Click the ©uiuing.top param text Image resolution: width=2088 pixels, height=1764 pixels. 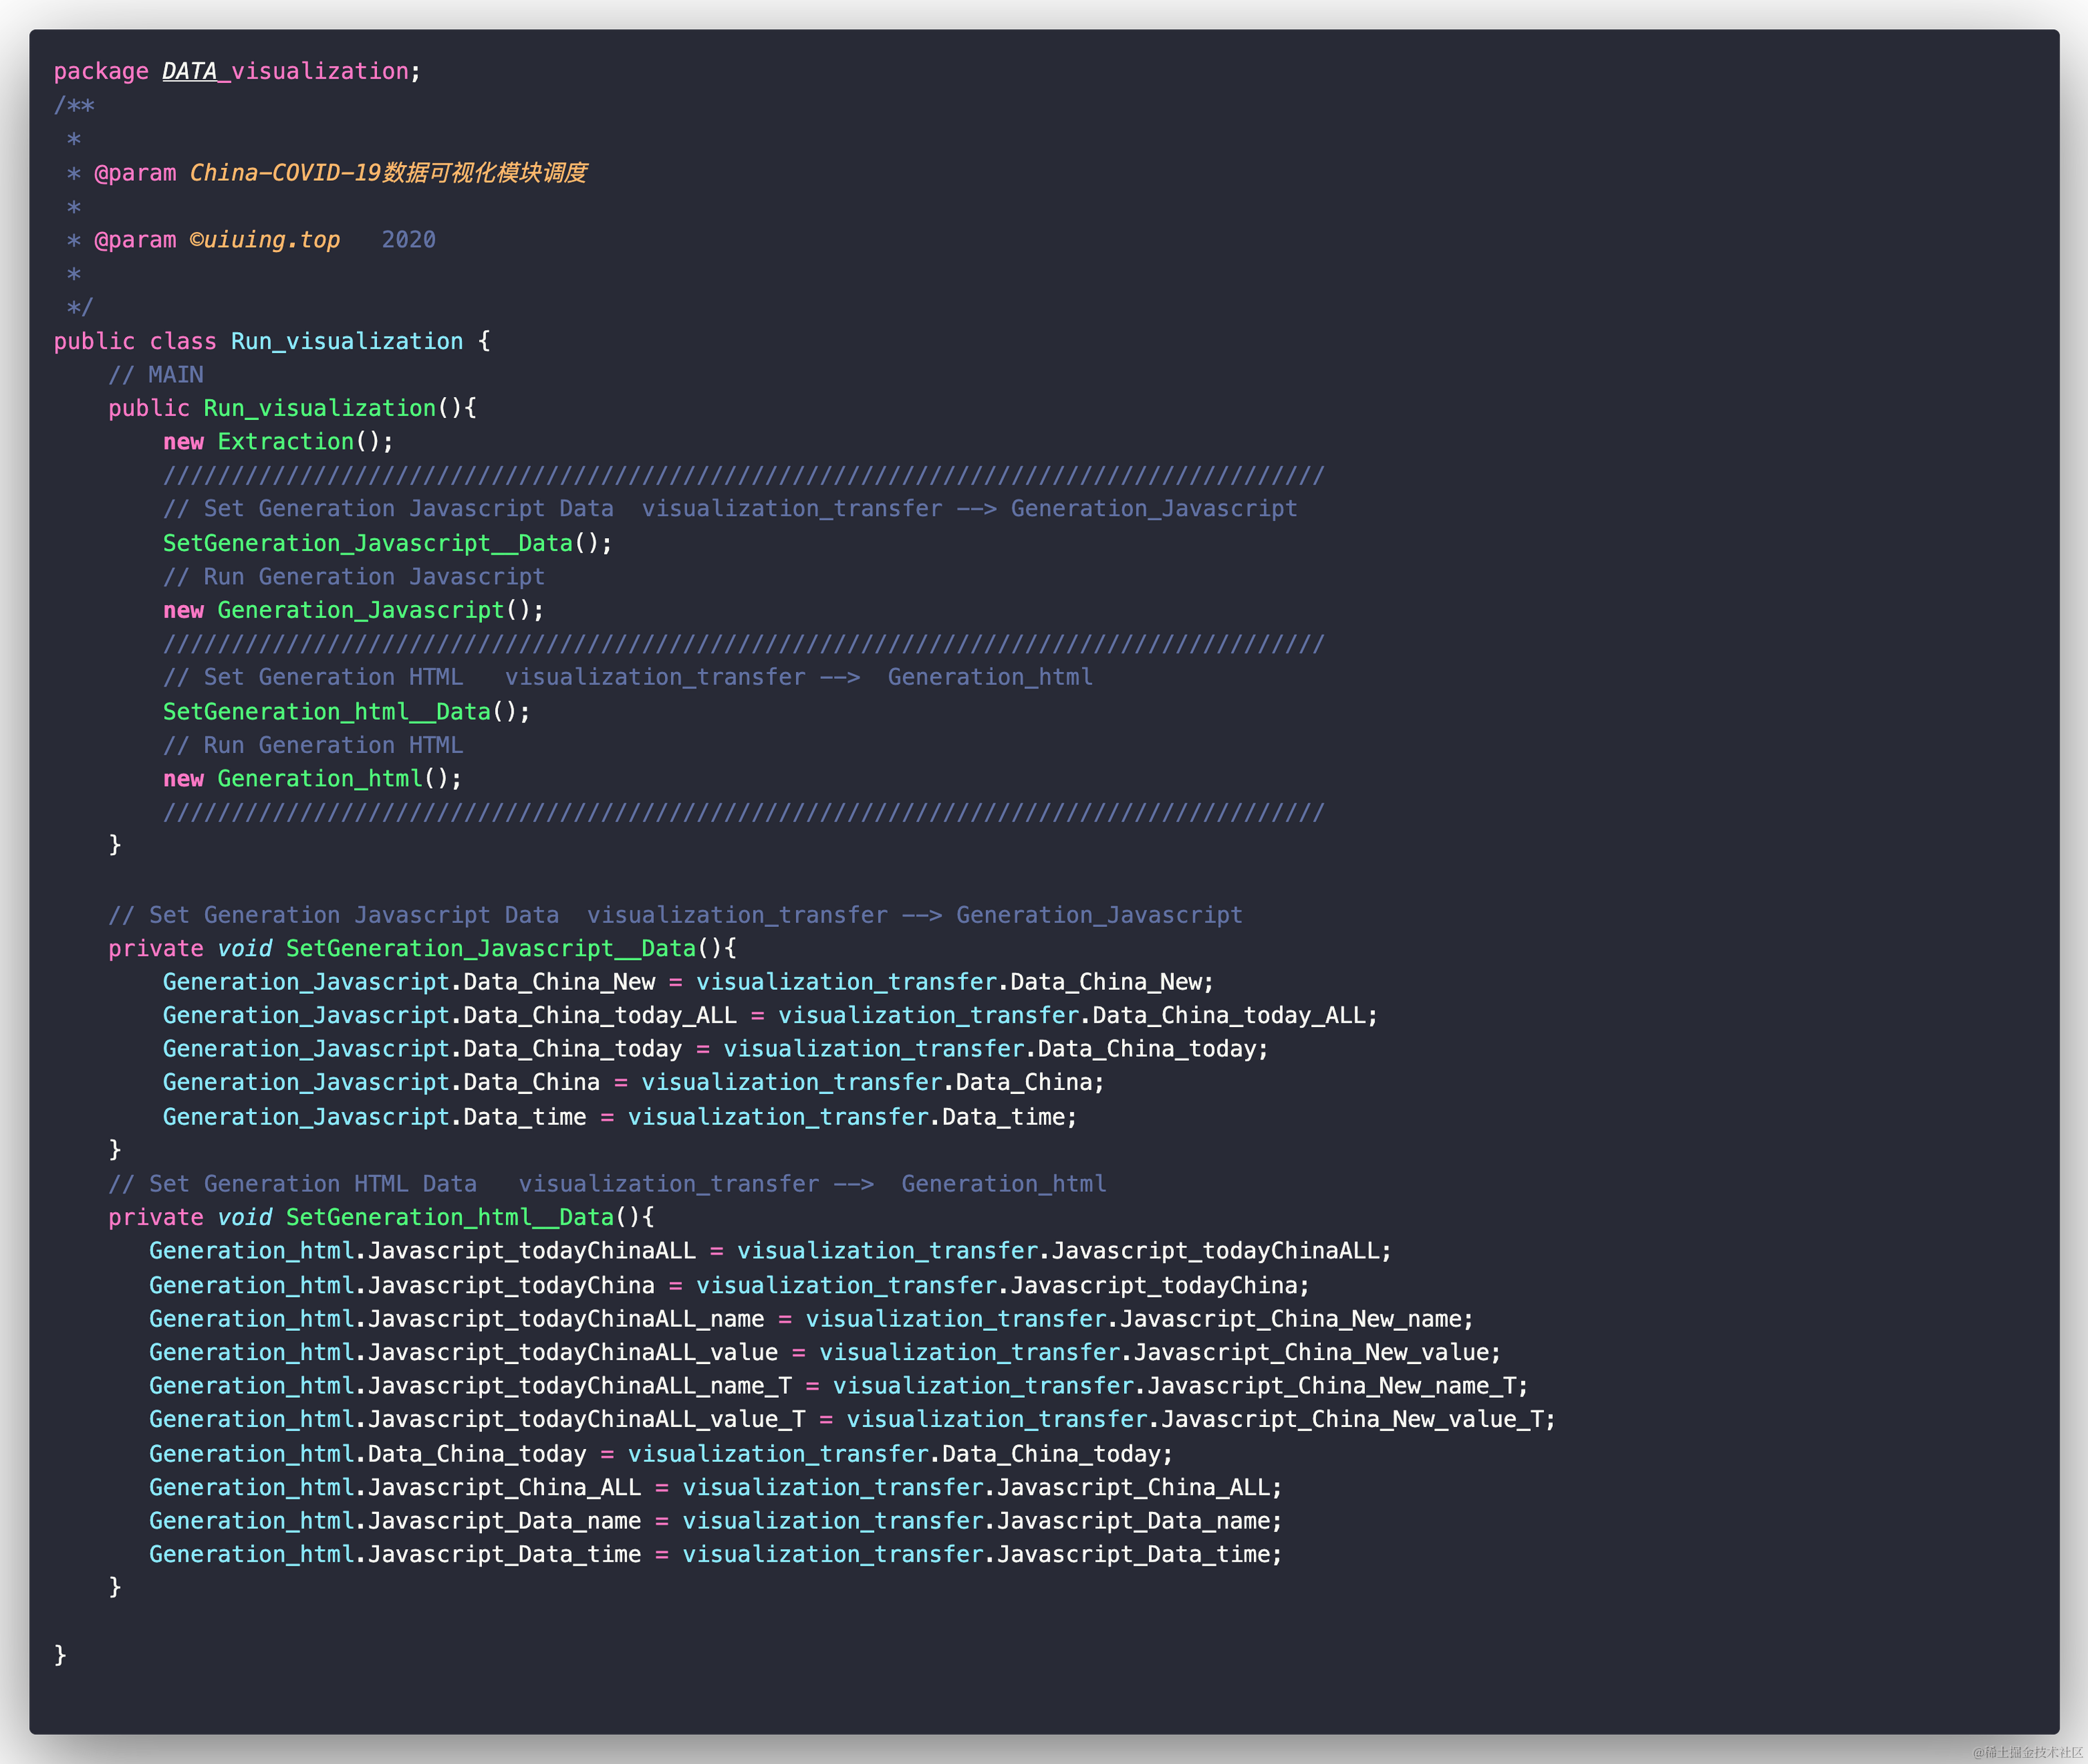[265, 240]
